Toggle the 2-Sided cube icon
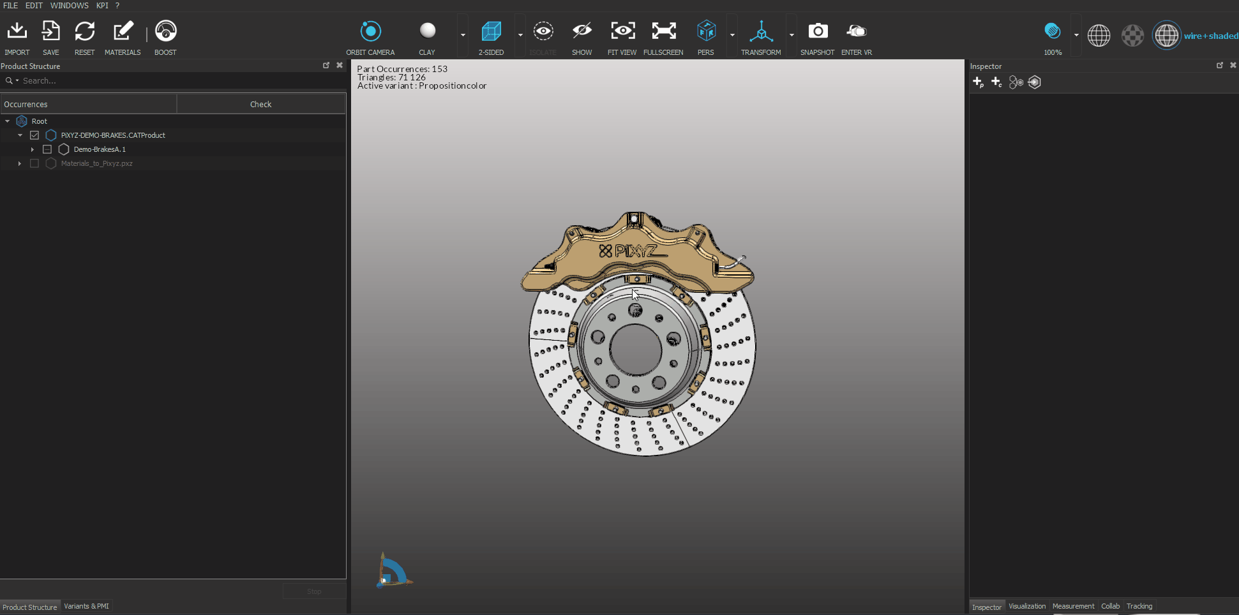The width and height of the screenshot is (1239, 615). tap(492, 31)
